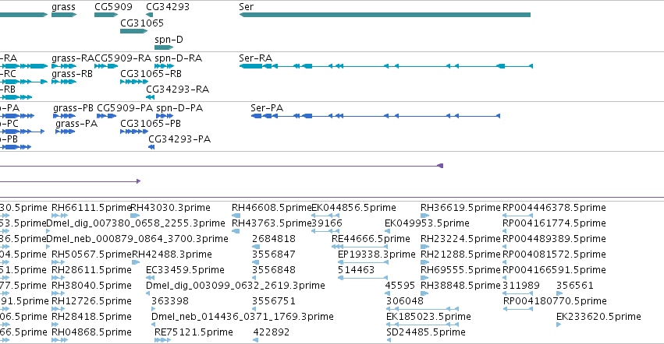Select the RH69555.5prime EST

[424, 278]
